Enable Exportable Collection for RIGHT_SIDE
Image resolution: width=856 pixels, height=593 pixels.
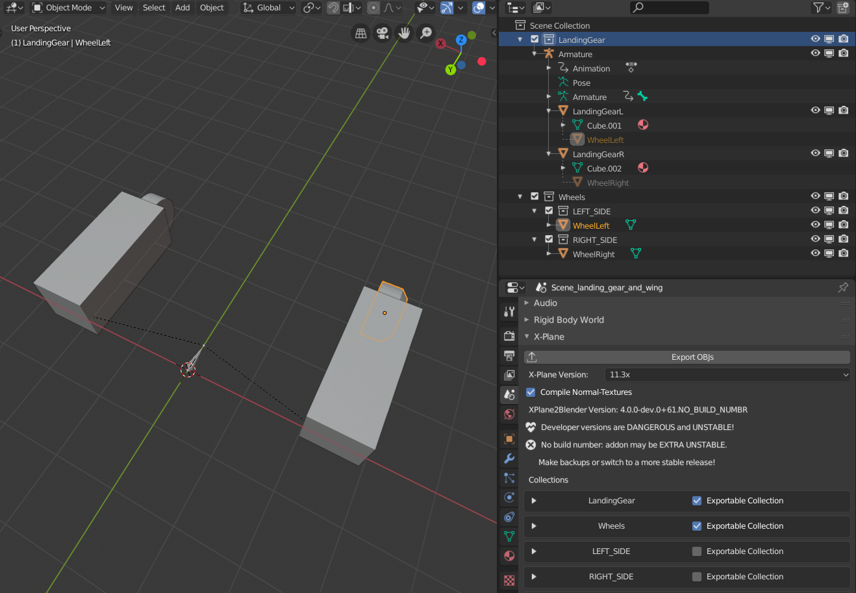point(697,577)
